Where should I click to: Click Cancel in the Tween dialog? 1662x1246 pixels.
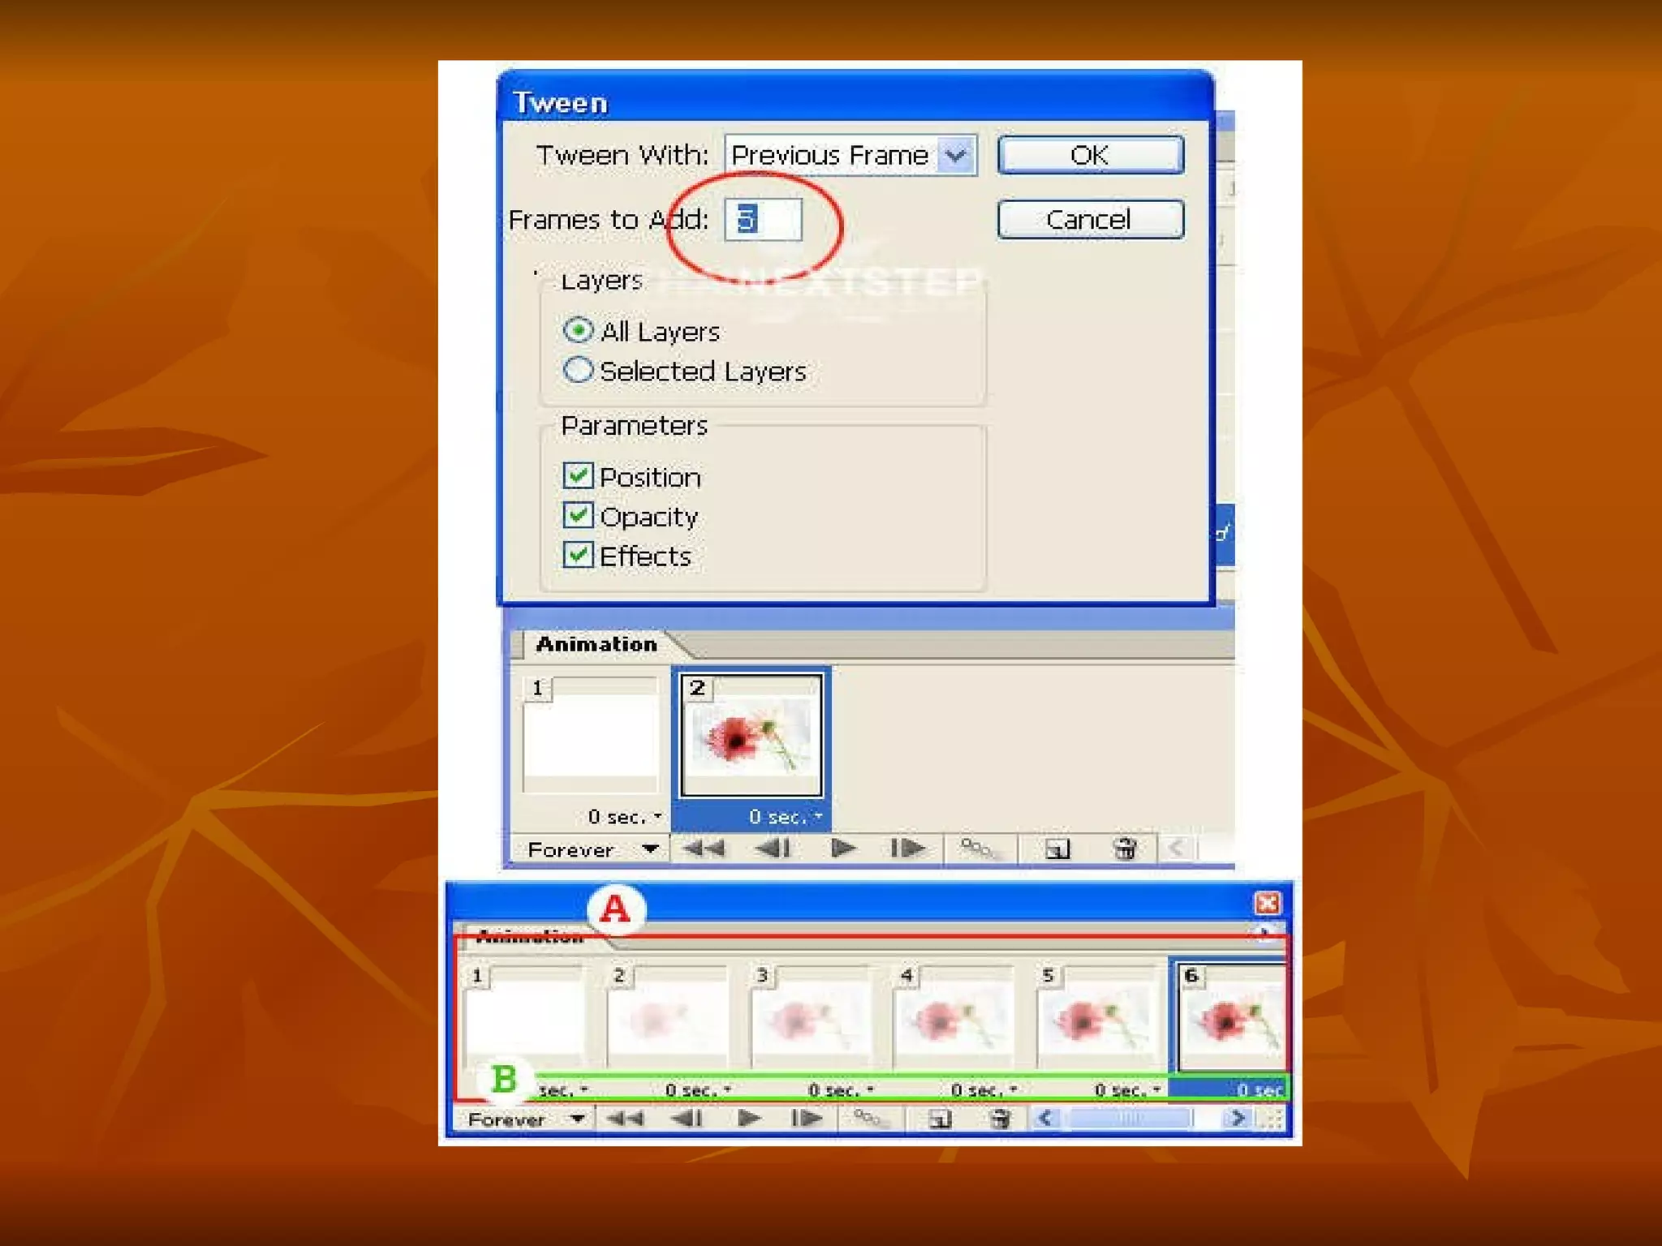coord(1090,219)
